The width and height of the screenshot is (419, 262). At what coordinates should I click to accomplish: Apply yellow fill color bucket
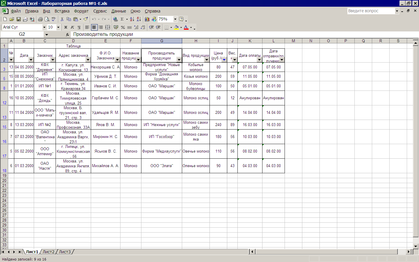[x=176, y=27]
